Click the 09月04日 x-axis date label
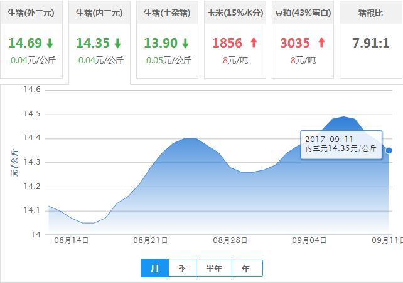 pos(309,240)
